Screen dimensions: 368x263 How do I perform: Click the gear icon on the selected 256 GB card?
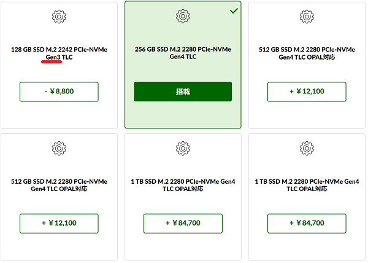pos(183,16)
